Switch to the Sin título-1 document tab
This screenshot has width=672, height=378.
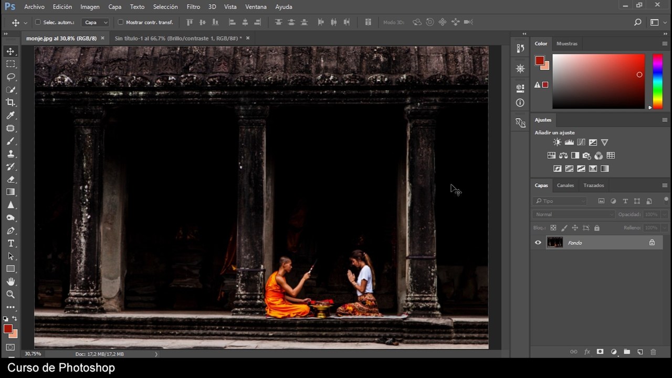point(178,38)
